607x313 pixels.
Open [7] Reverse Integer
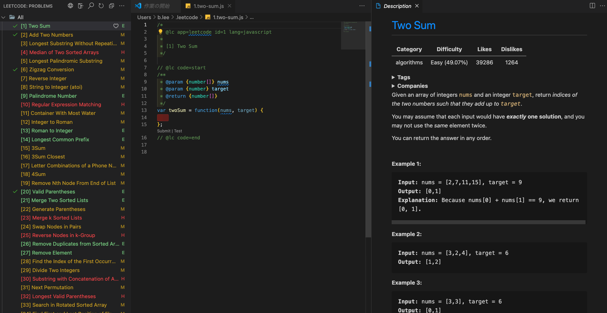(66, 78)
